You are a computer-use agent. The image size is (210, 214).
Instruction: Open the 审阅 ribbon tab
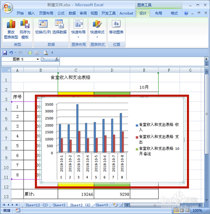point(83,13)
